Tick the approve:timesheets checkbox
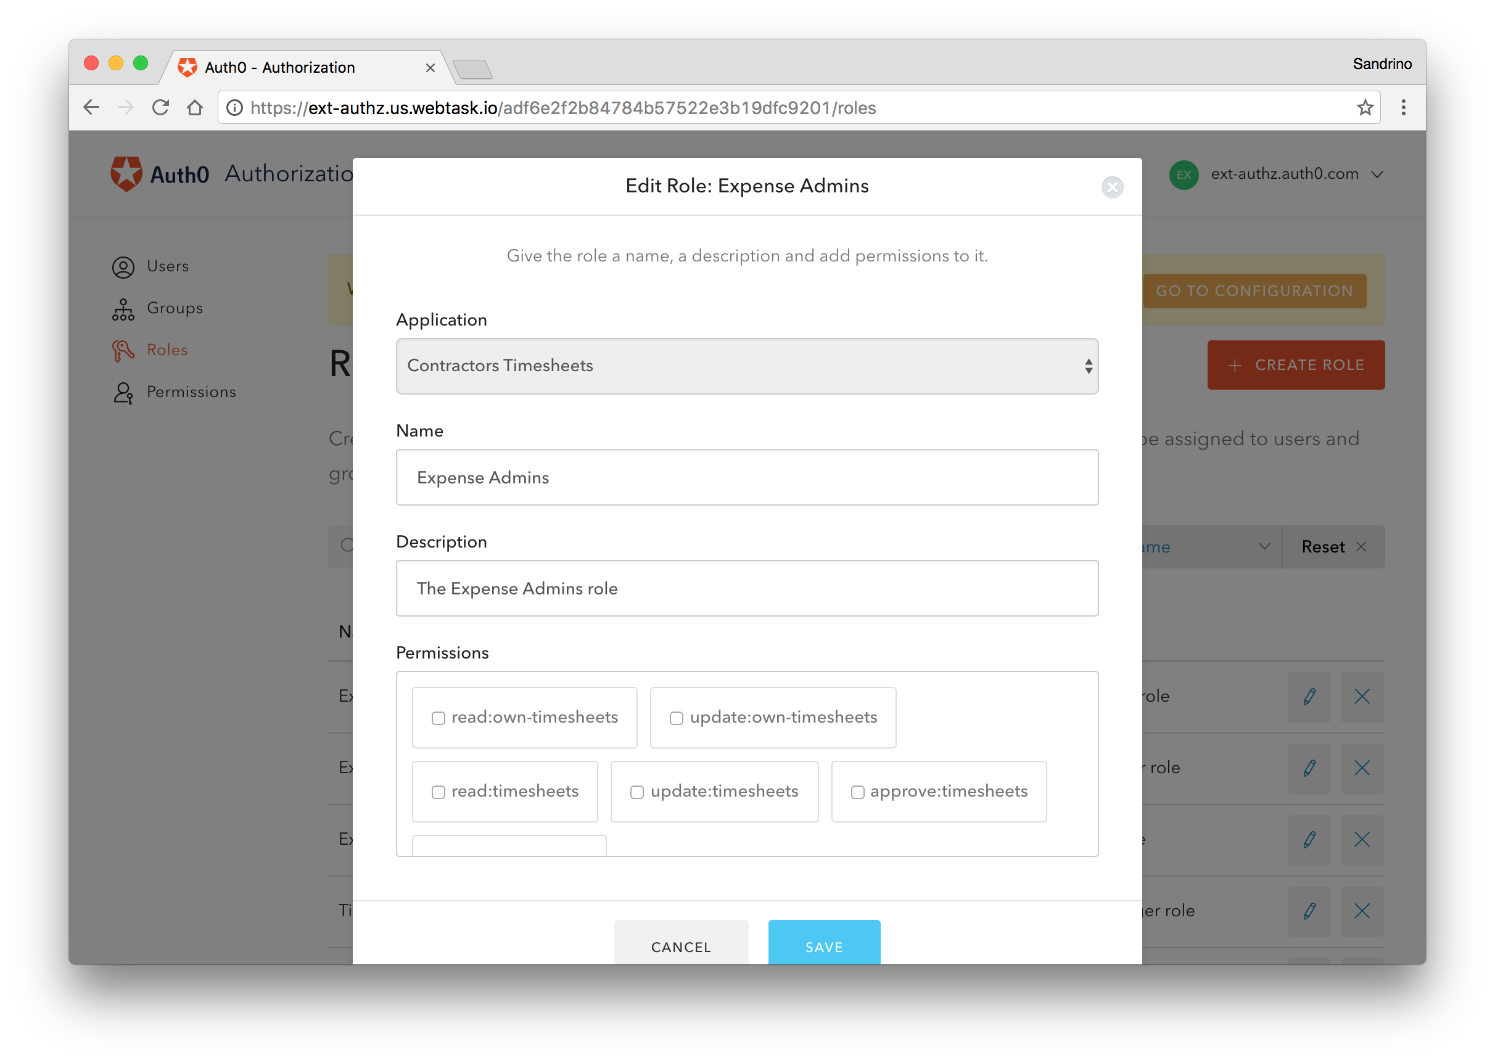This screenshot has width=1495, height=1063. 857,792
